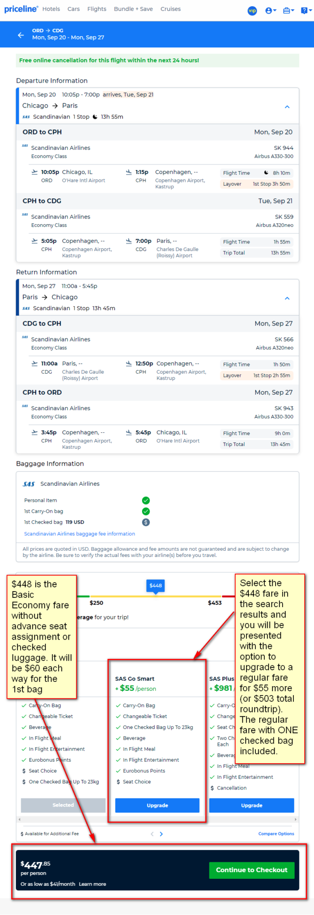Image resolution: width=314 pixels, height=915 pixels.
Task: Click the back arrow in blue header
Action: (x=21, y=35)
